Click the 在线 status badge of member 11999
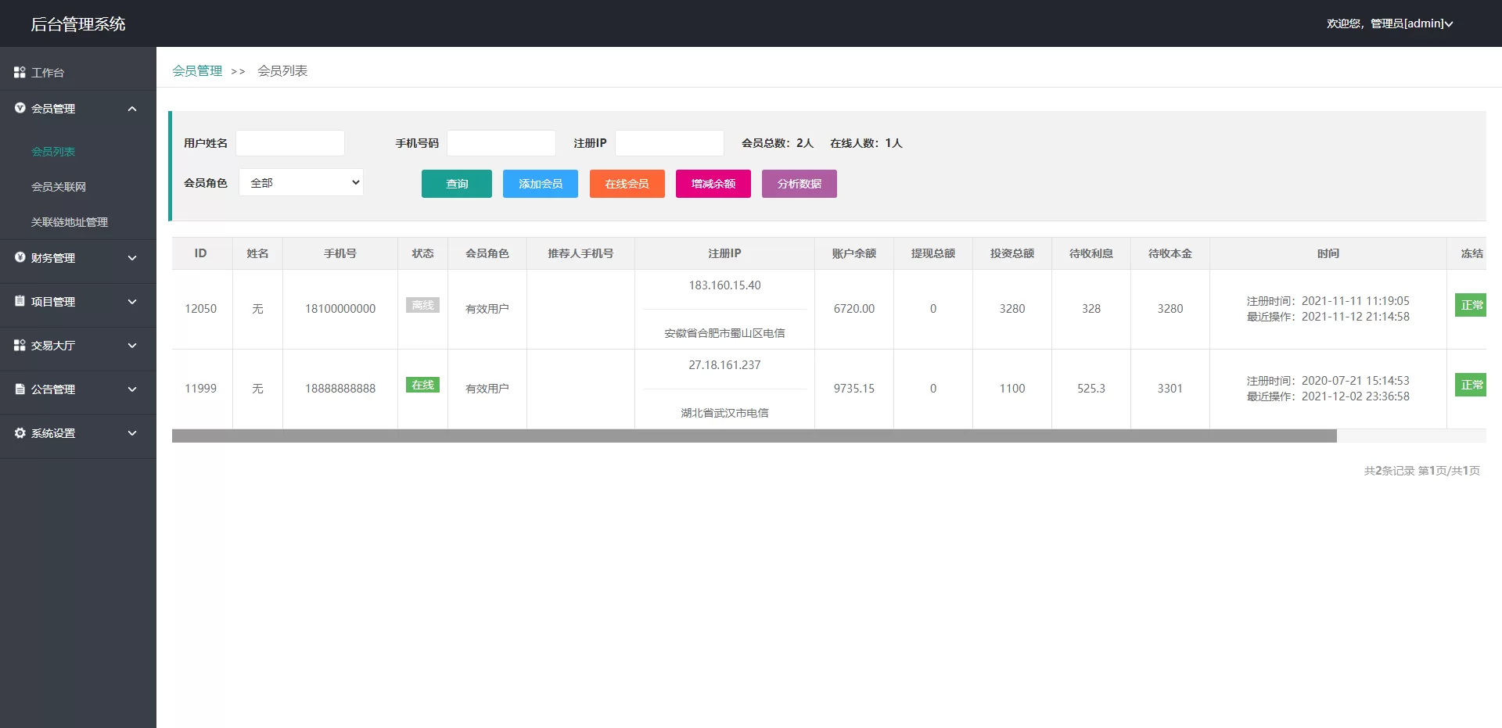Screen dimensions: 1502x728 point(422,385)
